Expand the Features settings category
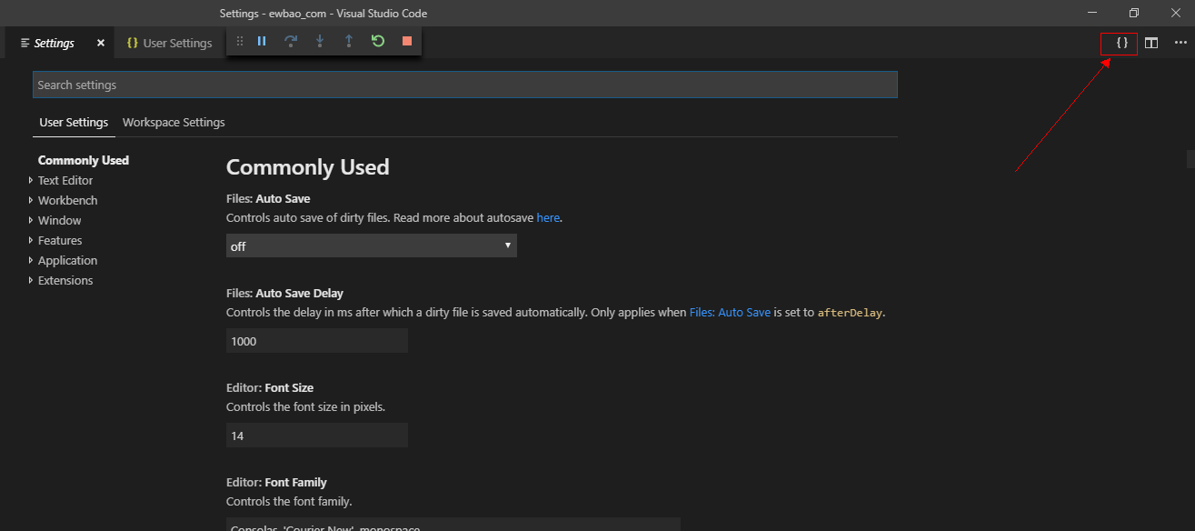Screen dimensions: 1195x531 coord(60,240)
